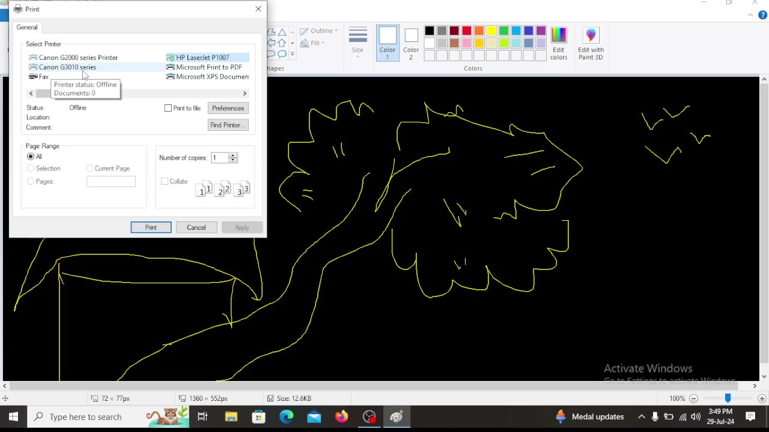769x432 pixels.
Task: Select the up arrow shape in Paint
Action: pos(282,43)
